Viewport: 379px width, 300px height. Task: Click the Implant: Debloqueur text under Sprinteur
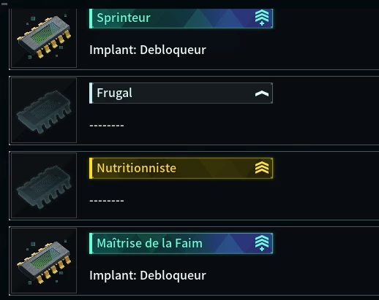(148, 50)
